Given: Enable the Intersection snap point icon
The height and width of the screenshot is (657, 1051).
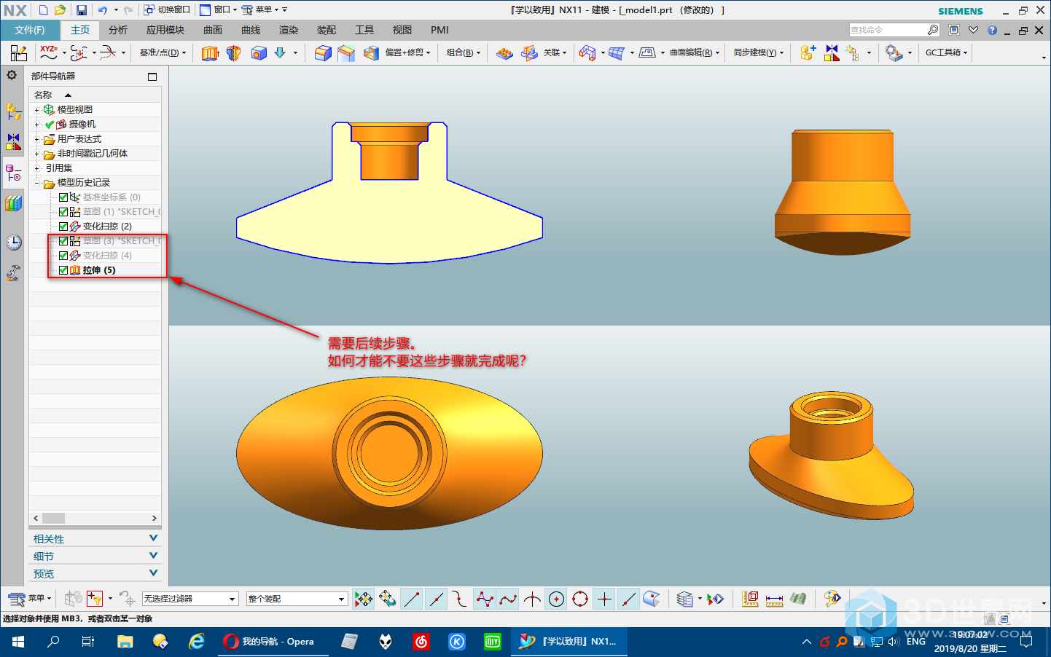Looking at the screenshot, I should (532, 599).
